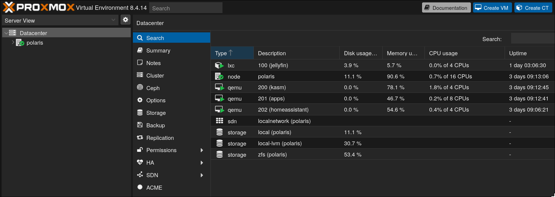Sort by the Description column header
This screenshot has width=555, height=197.
tap(297, 53)
